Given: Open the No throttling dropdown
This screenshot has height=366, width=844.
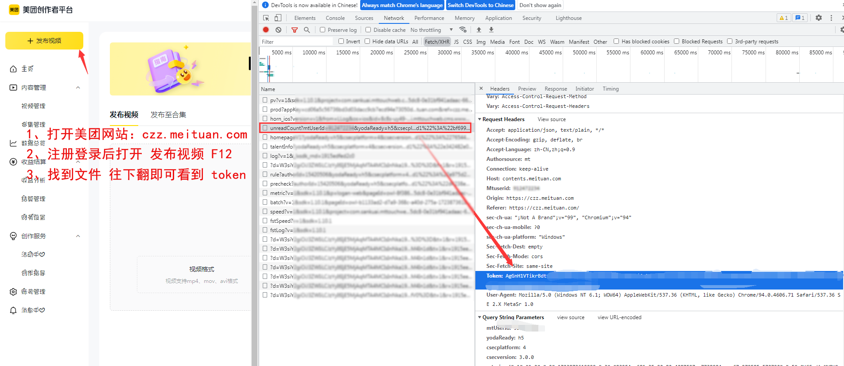Looking at the screenshot, I should [431, 30].
